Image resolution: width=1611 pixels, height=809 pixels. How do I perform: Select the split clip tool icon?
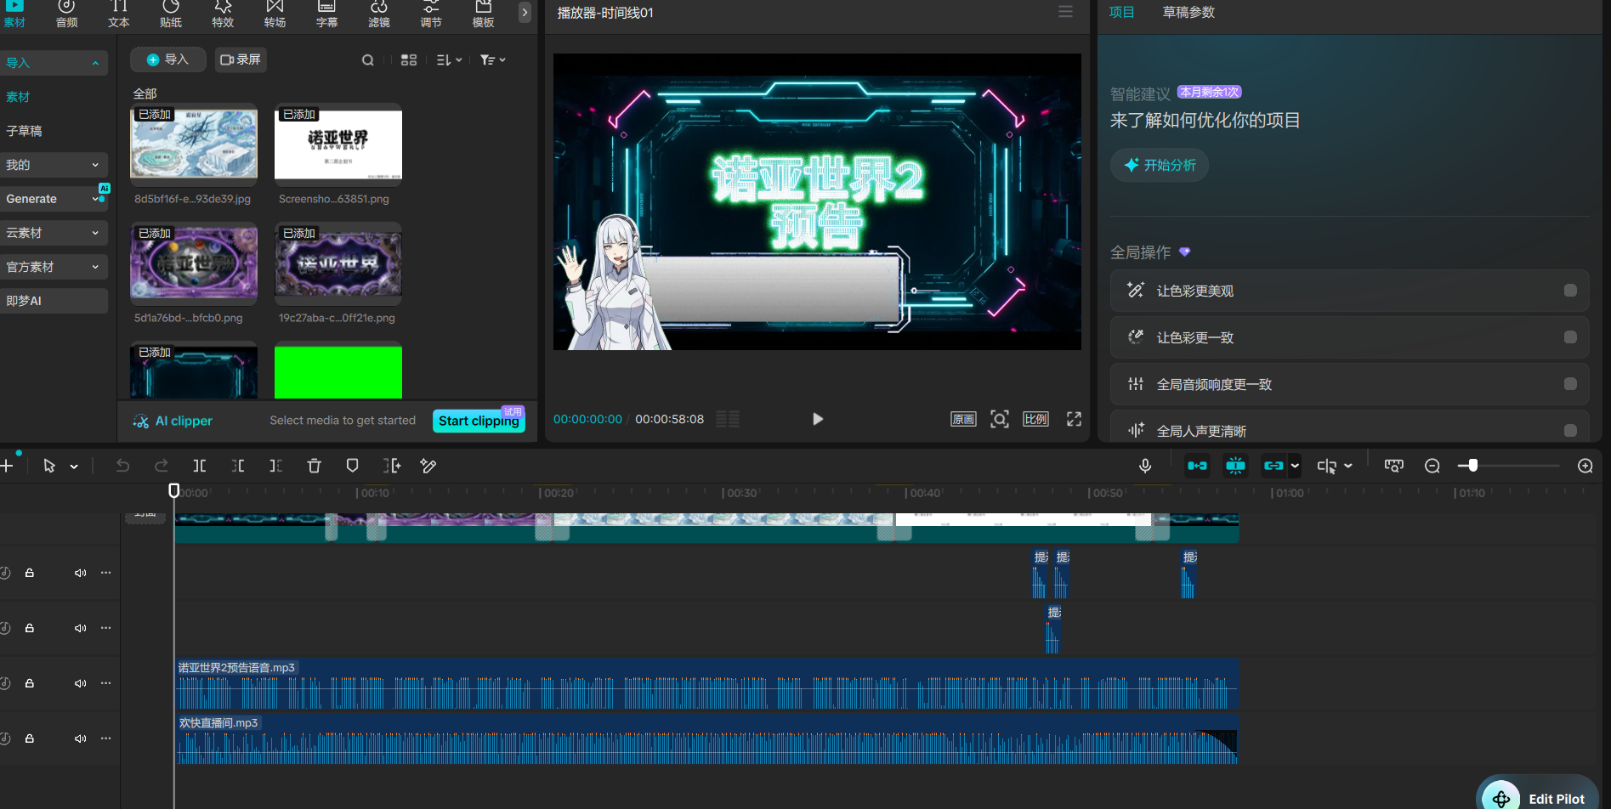pos(200,466)
